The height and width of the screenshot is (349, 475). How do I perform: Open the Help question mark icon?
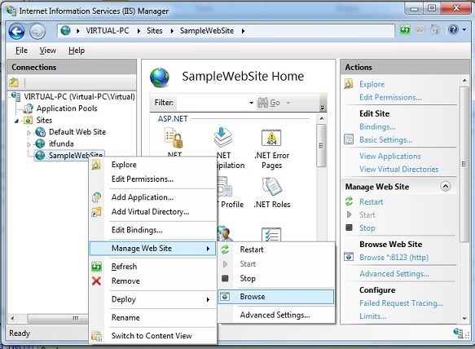click(453, 29)
